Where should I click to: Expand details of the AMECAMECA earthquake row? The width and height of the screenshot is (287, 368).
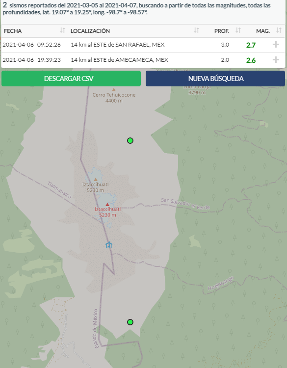click(x=276, y=60)
